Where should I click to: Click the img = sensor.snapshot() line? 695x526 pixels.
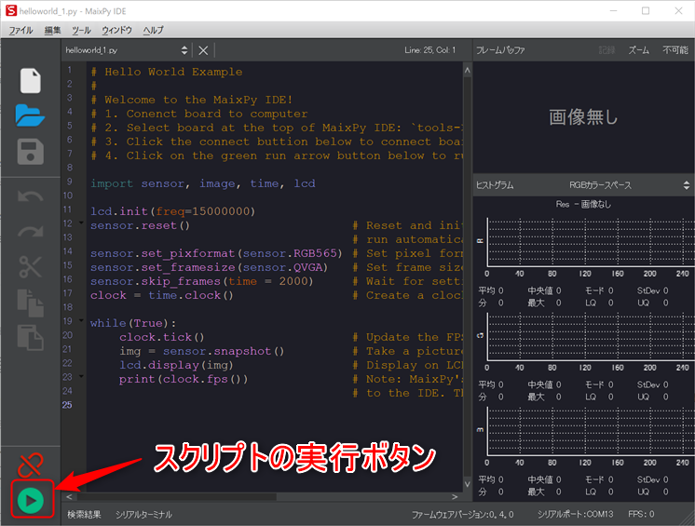[x=201, y=351]
